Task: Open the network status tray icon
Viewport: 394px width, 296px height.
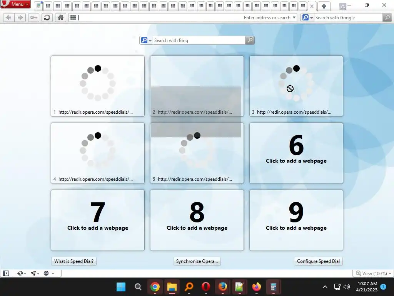Action: [x=337, y=287]
